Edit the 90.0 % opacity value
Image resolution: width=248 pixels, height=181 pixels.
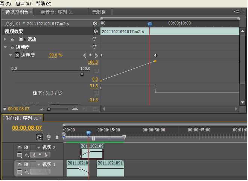click(x=56, y=55)
